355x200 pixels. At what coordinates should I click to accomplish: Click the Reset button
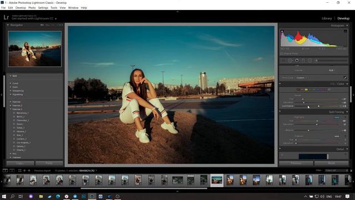(x=332, y=163)
